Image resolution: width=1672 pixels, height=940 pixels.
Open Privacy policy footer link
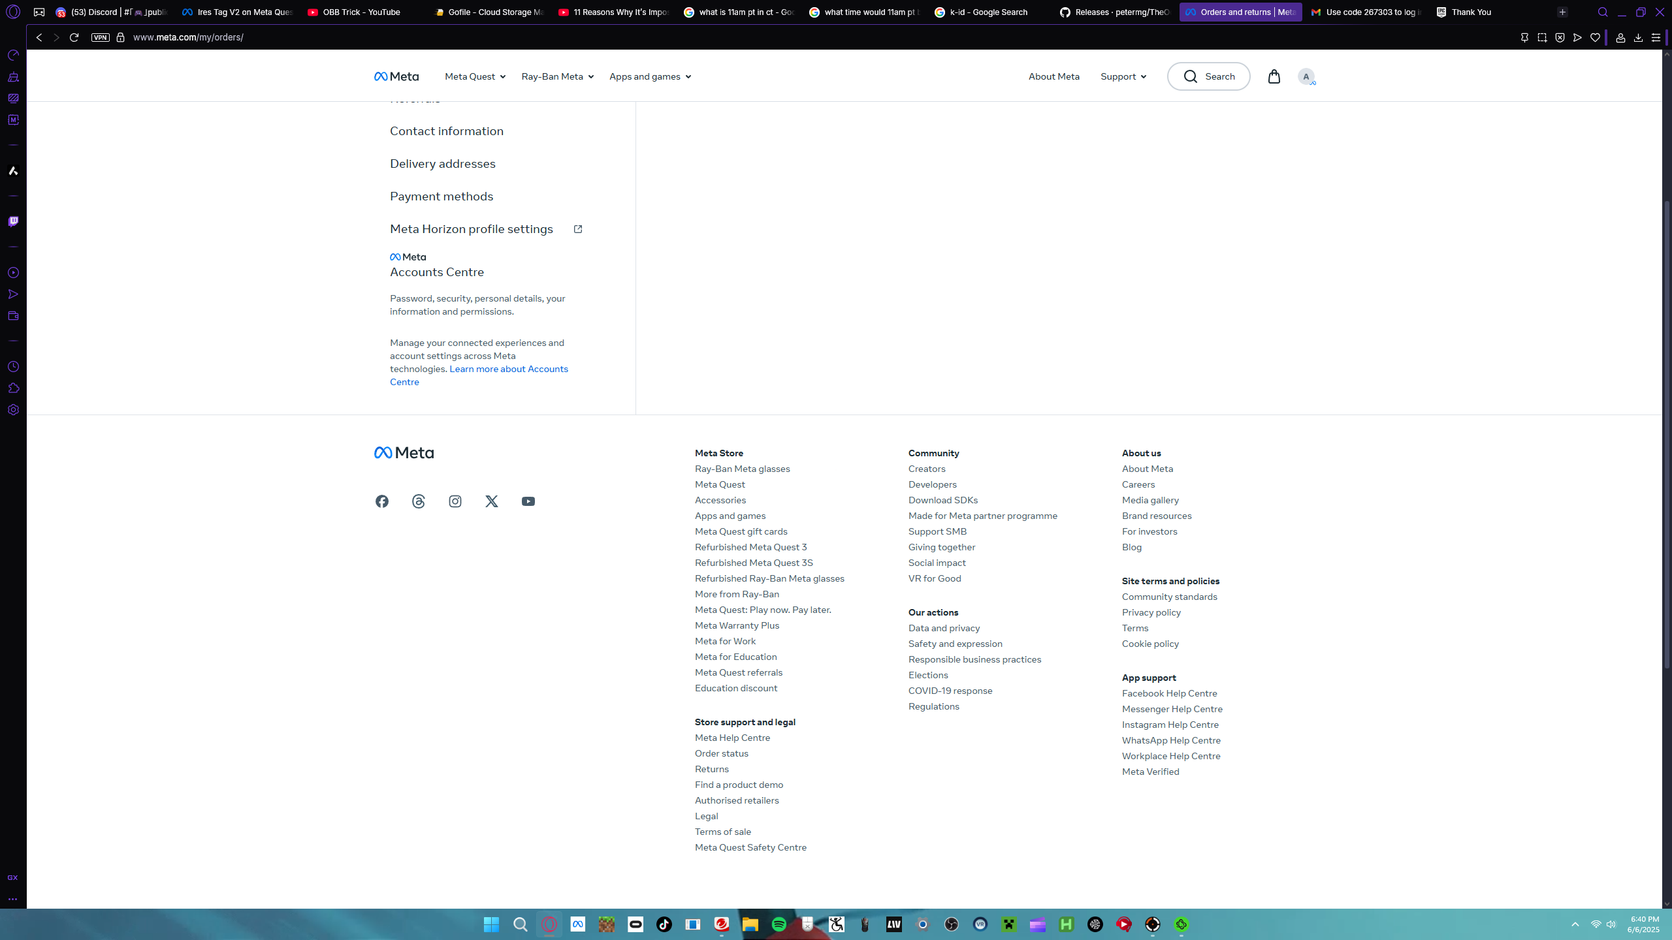1151,612
